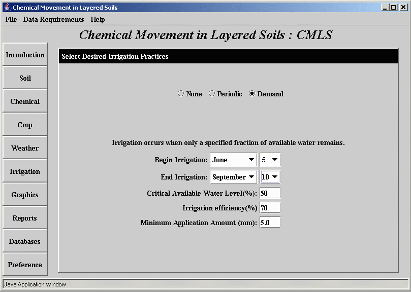
Task: Open the End Irrigation month dropdown
Action: pos(233,177)
